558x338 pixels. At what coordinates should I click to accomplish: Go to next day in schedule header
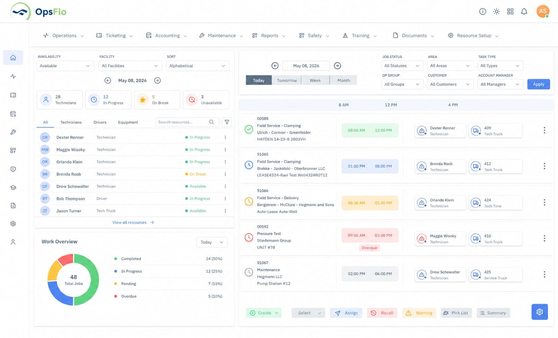click(337, 65)
